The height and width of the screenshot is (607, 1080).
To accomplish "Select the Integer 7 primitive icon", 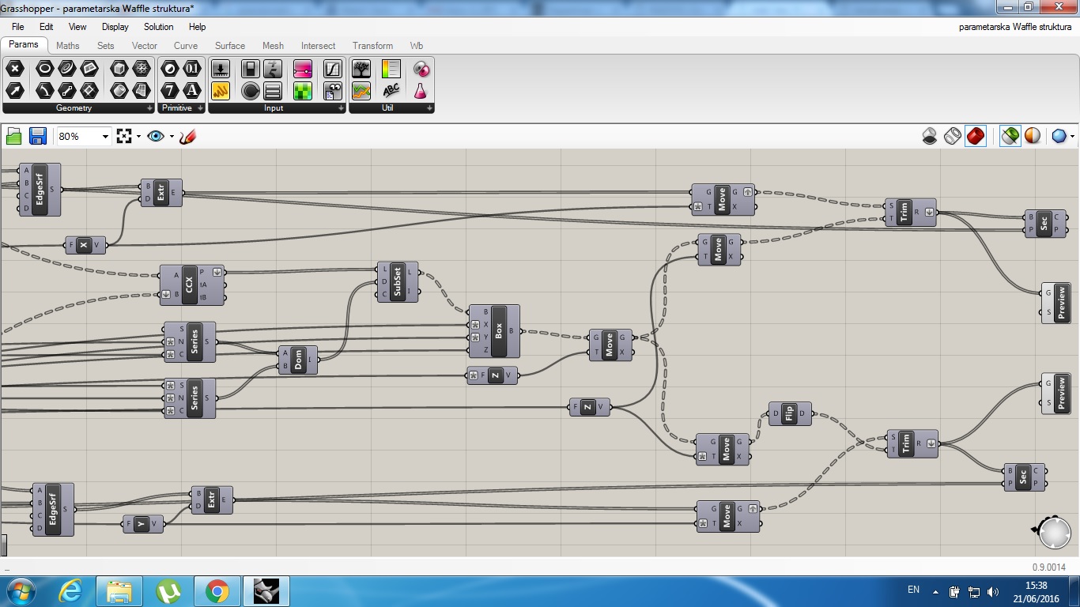I will 170,91.
